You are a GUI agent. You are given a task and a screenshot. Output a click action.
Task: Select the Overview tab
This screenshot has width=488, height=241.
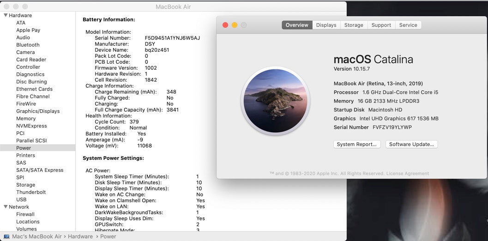coord(297,25)
